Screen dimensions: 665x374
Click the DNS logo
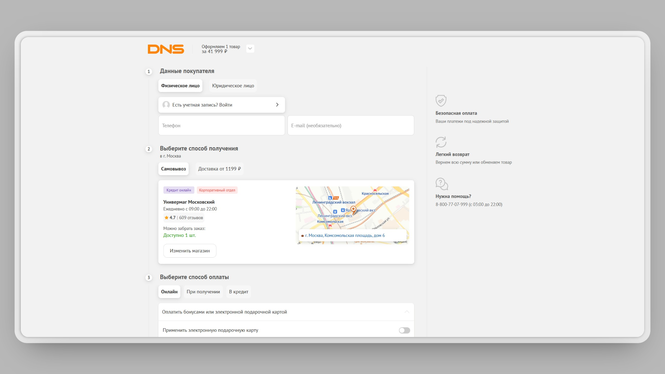(166, 49)
